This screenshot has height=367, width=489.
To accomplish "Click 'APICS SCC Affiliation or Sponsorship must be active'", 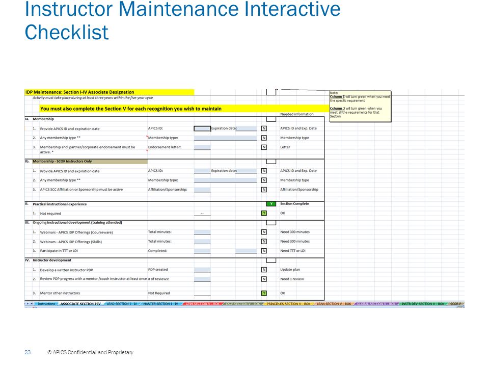I will coord(81,190).
